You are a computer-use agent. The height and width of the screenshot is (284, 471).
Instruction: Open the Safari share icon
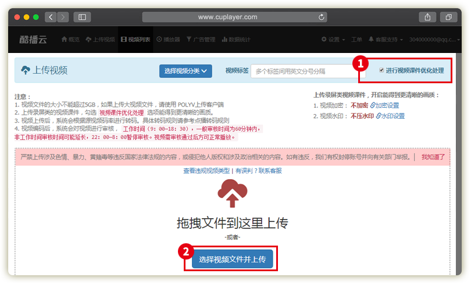point(427,17)
